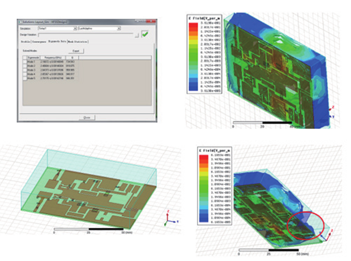Click the red swatch in top E Field legend

tap(193, 25)
